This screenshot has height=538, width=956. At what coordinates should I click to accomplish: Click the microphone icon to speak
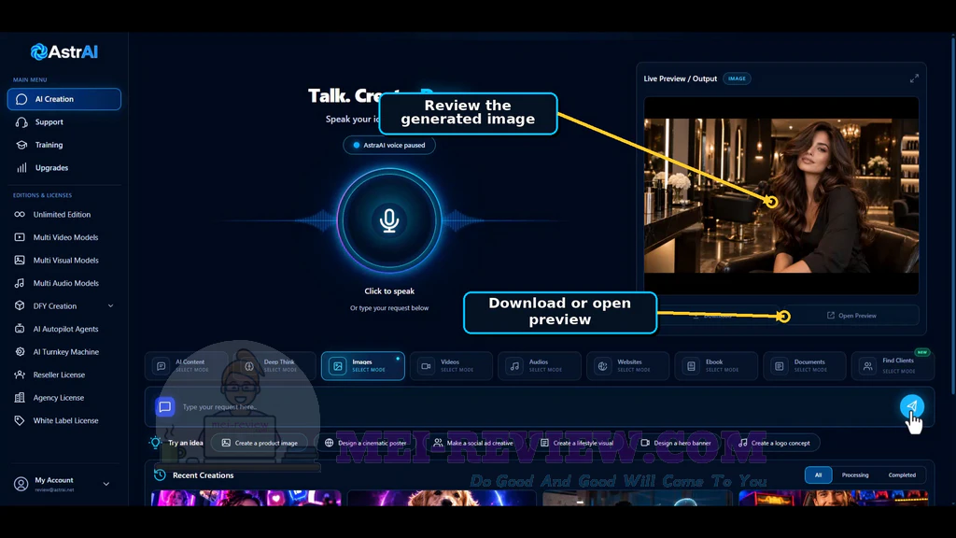pos(389,220)
